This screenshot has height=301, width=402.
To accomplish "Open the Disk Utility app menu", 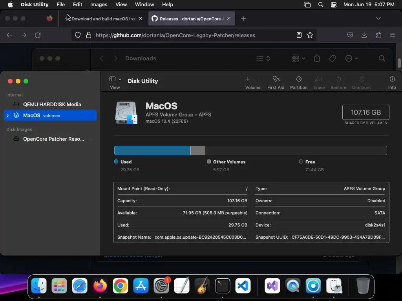I will coord(35,5).
